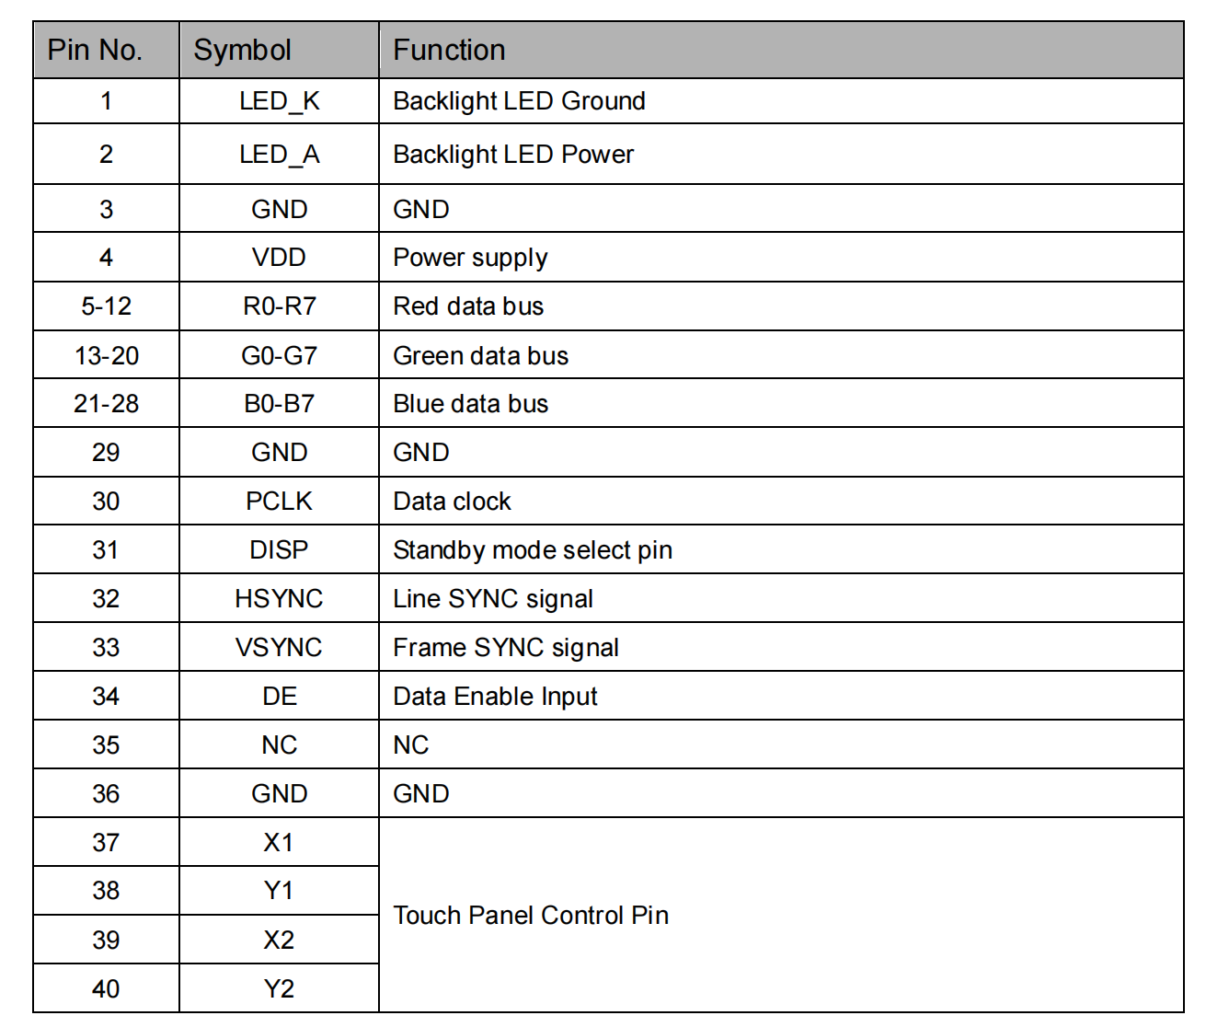Click the 'Data Enable Input' text

[495, 697]
